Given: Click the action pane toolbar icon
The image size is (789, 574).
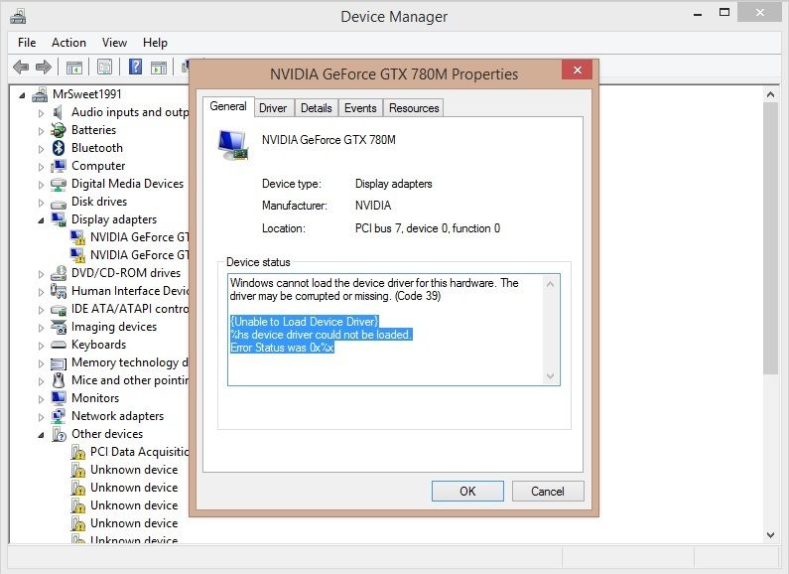Looking at the screenshot, I should click(159, 67).
